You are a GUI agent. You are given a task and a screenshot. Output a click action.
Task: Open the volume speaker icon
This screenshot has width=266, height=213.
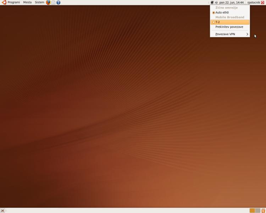point(216,2)
